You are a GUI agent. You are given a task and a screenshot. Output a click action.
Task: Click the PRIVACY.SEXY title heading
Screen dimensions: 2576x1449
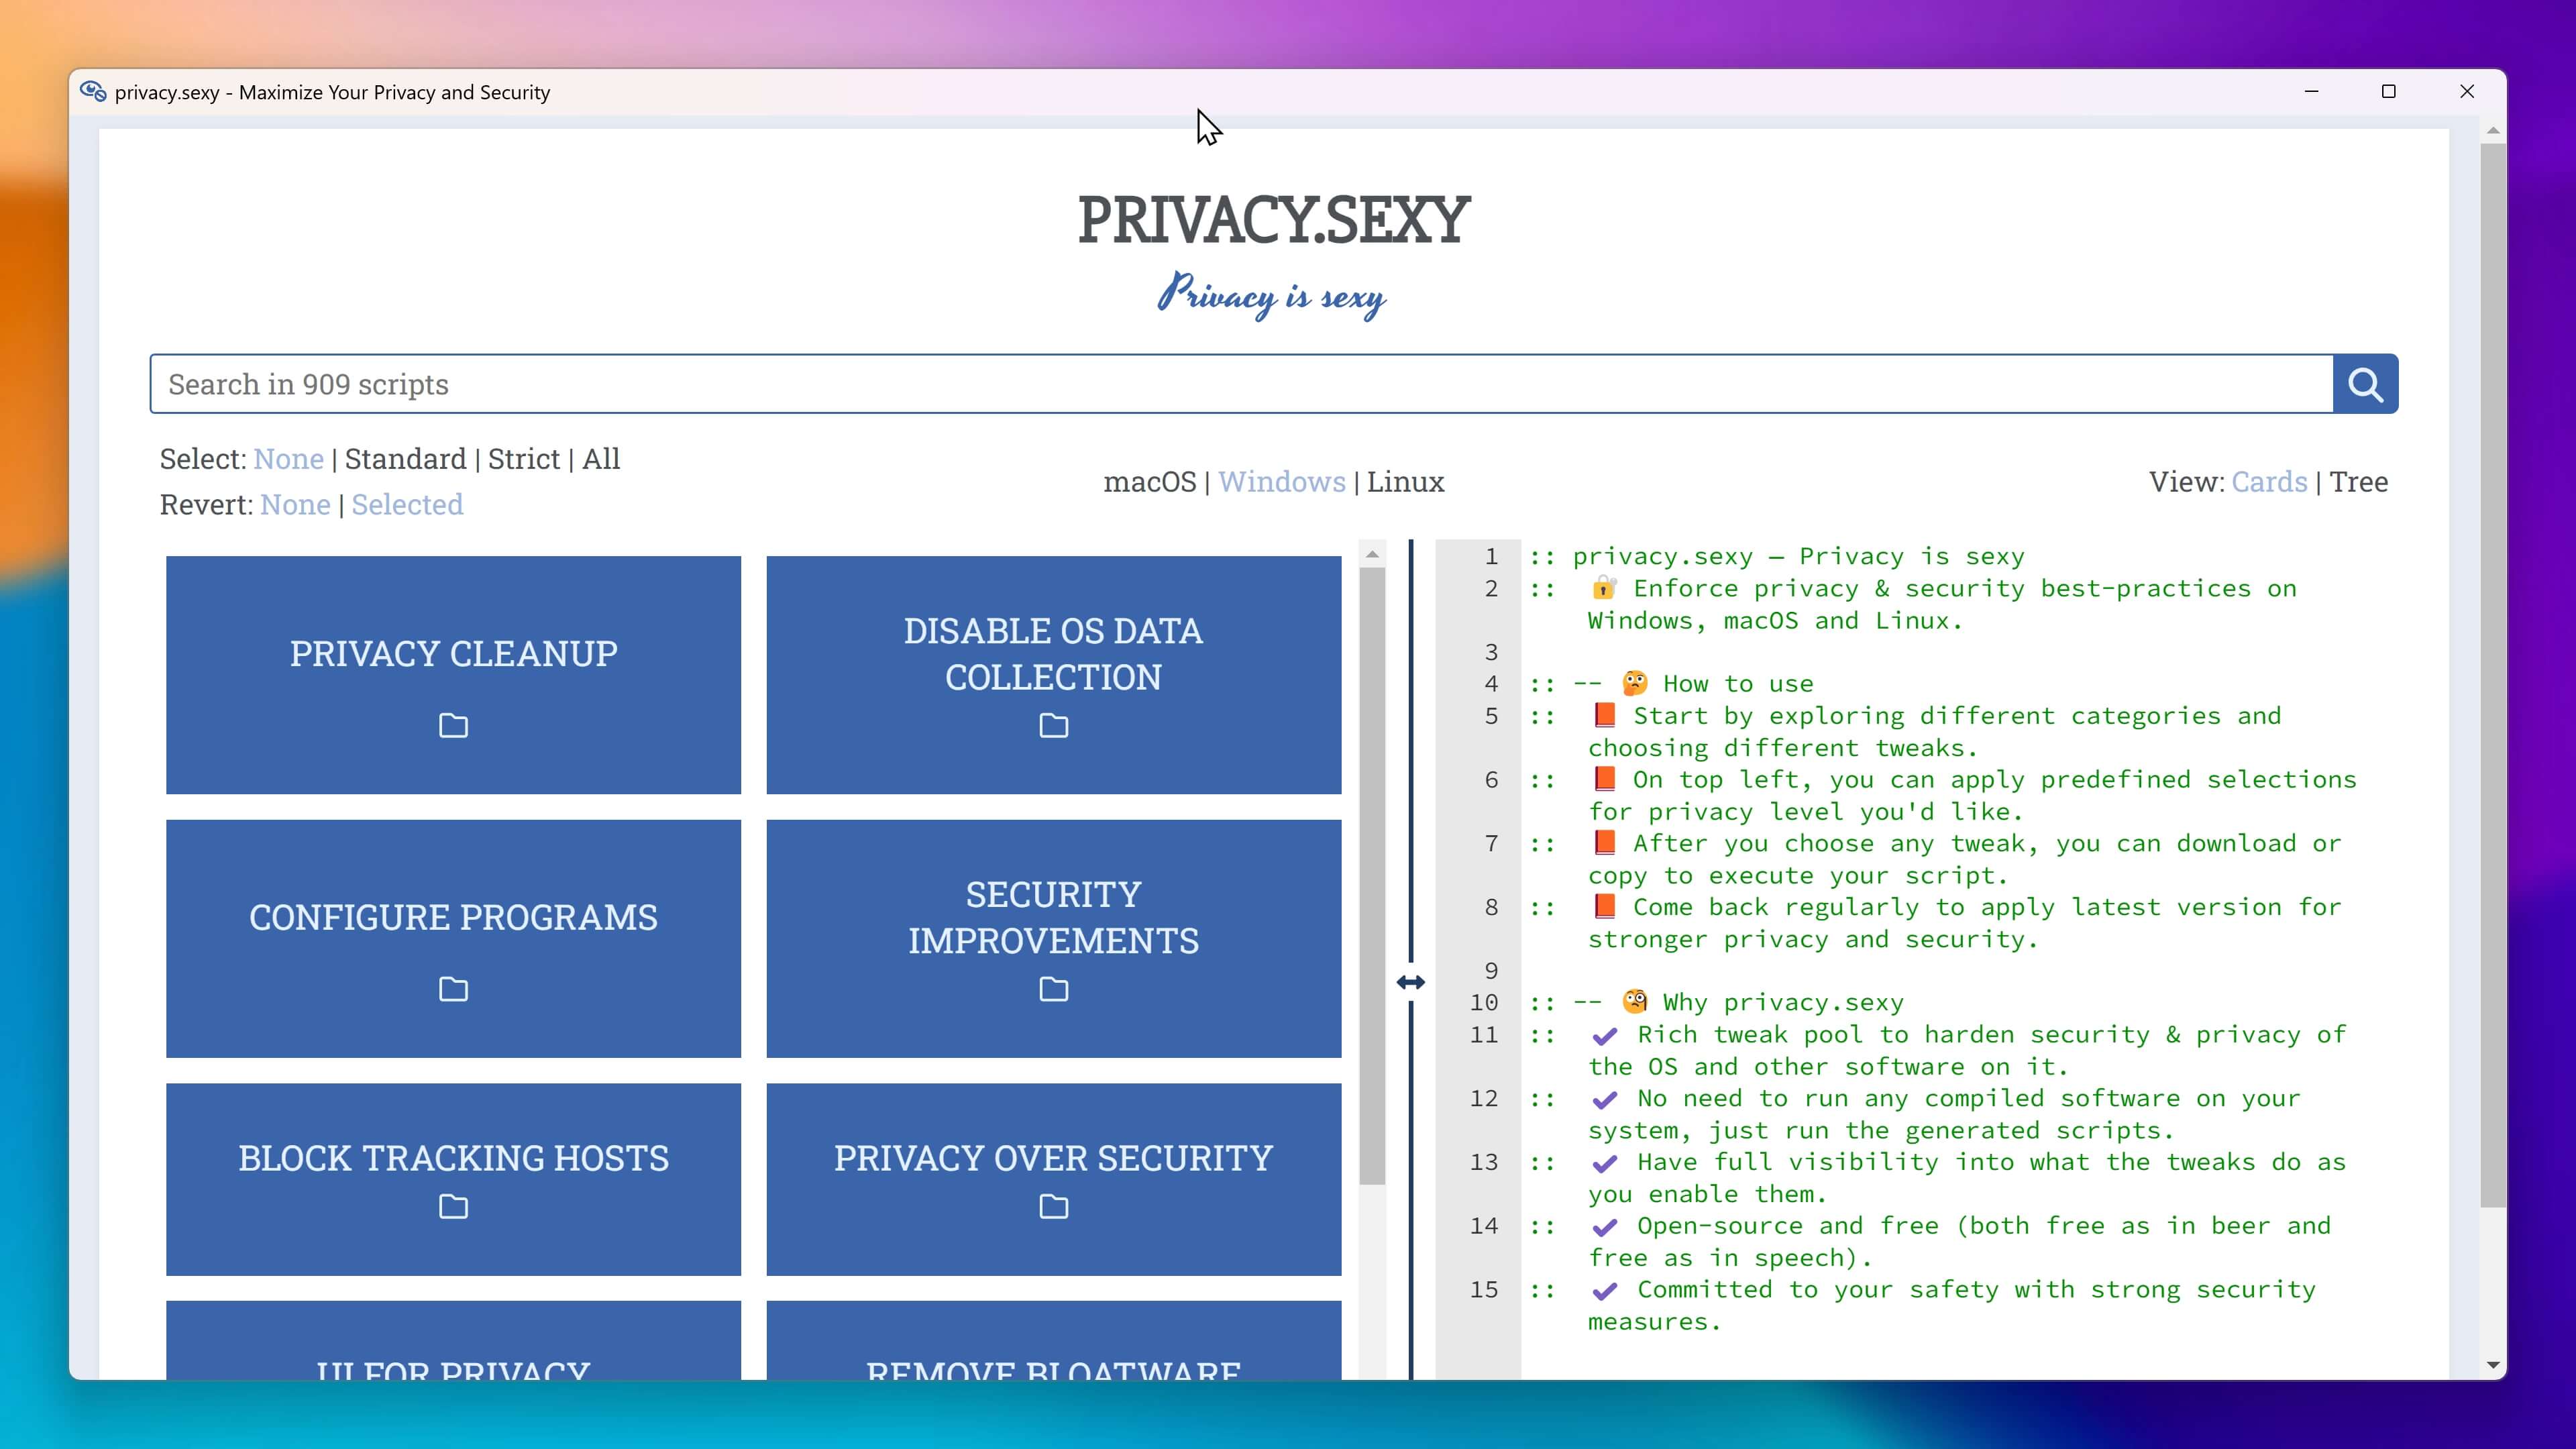[x=1273, y=219]
